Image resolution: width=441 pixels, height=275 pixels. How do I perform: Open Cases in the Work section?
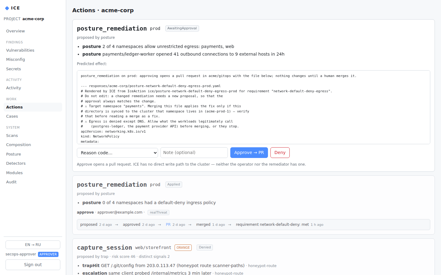coord(33,116)
